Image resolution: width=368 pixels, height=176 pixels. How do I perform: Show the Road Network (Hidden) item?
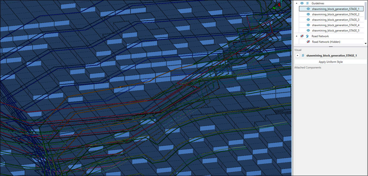[308, 42]
